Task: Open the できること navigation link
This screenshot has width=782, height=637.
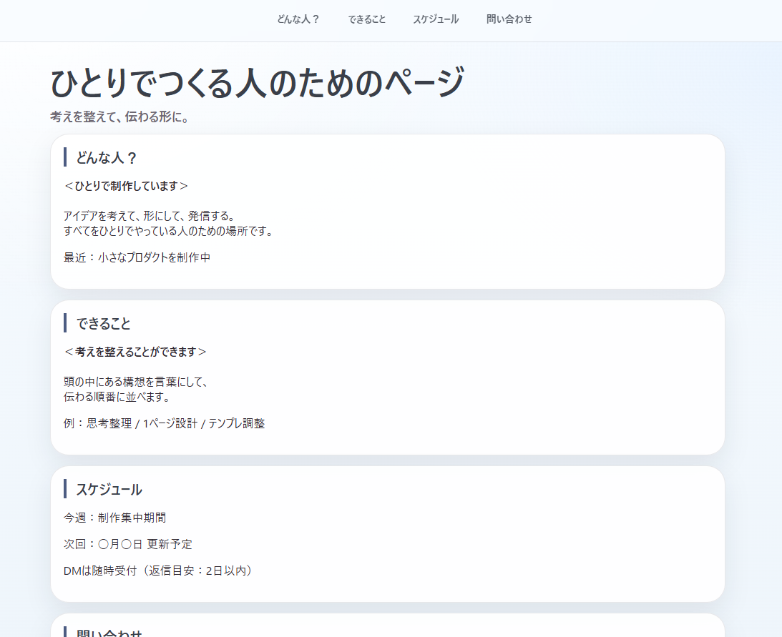Action: 366,19
